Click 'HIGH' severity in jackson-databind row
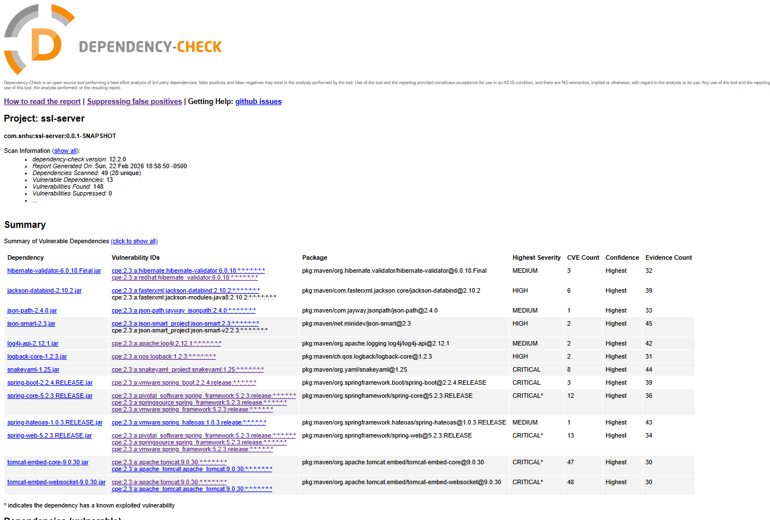Viewport: 770px width, 520px height. tap(520, 291)
